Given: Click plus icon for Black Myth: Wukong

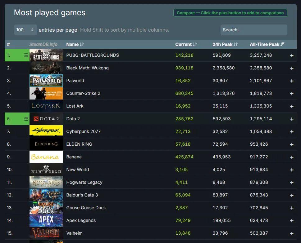Looking at the screenshot, I should coord(292,68).
